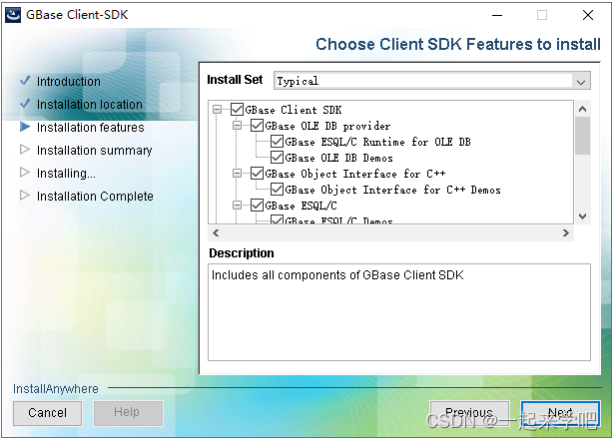Uncheck GBase OLE DB provider checkbox
This screenshot has height=440, width=613.
click(x=257, y=126)
